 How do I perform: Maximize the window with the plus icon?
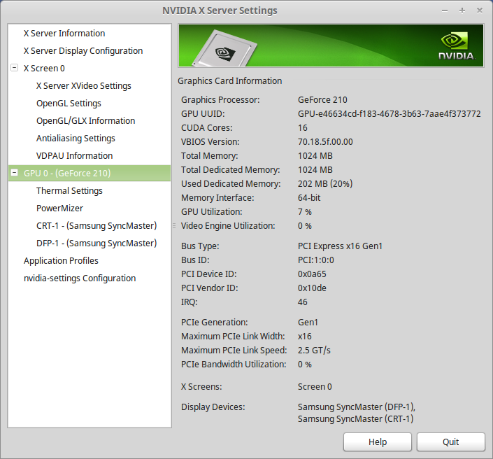(462, 10)
